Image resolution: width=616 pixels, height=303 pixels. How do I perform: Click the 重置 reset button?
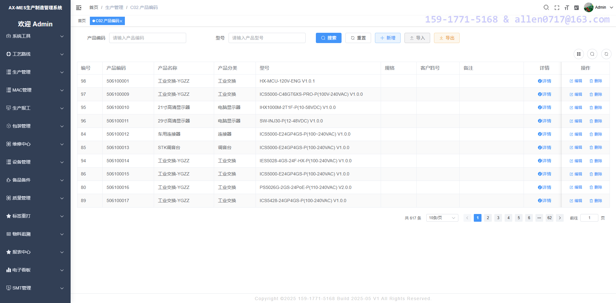point(358,38)
